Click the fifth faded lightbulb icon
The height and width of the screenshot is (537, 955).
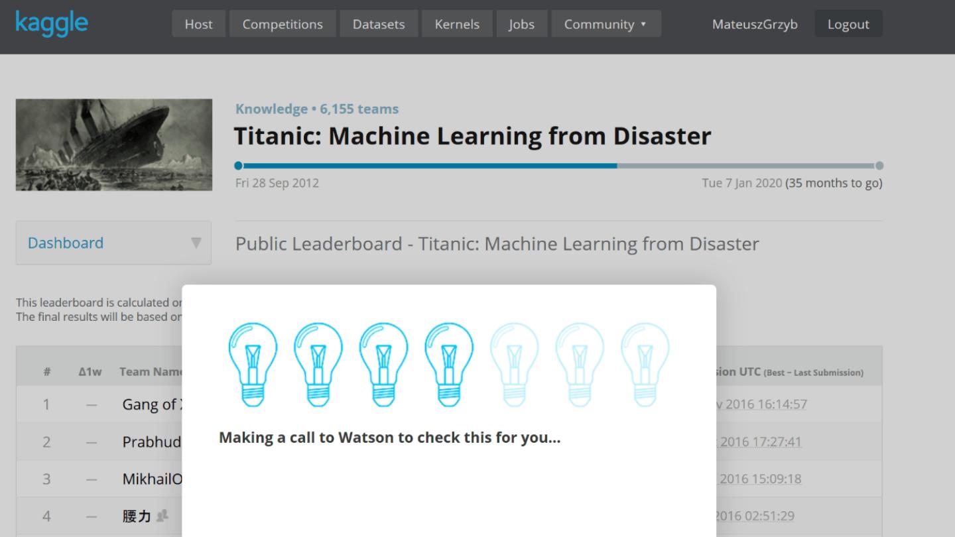514,364
